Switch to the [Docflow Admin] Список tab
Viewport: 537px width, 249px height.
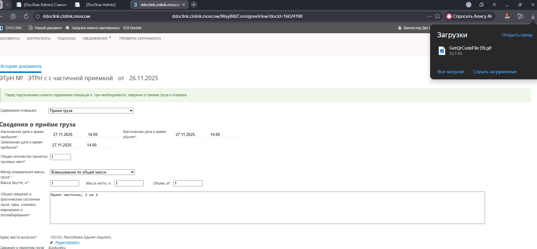tap(42, 5)
